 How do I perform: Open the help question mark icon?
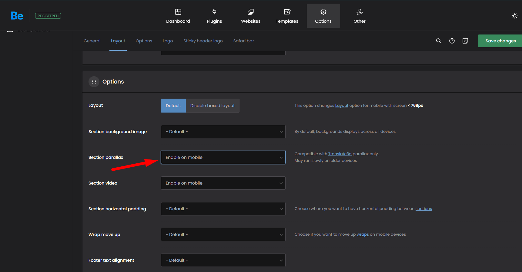click(x=452, y=41)
